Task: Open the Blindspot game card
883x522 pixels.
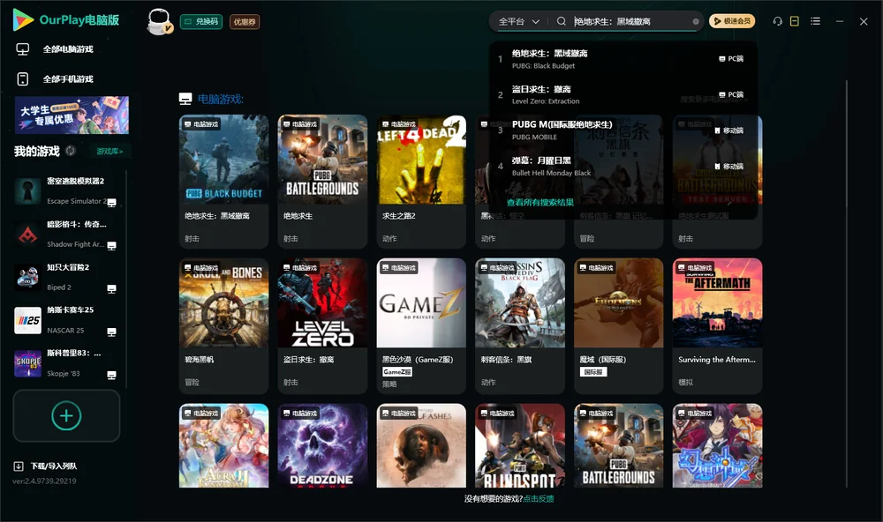Action: 520,445
